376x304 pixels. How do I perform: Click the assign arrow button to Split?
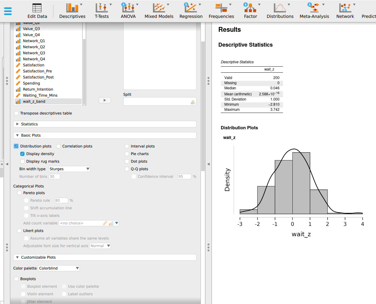click(x=105, y=100)
